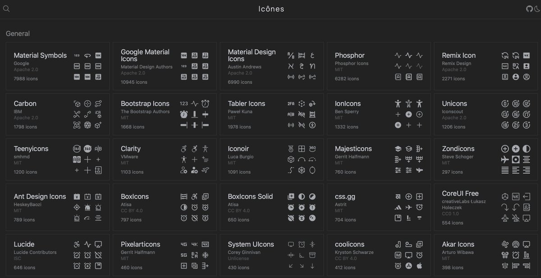Choose the Adidas logo in css.gg card
The image size is (541, 278).
(398, 207)
